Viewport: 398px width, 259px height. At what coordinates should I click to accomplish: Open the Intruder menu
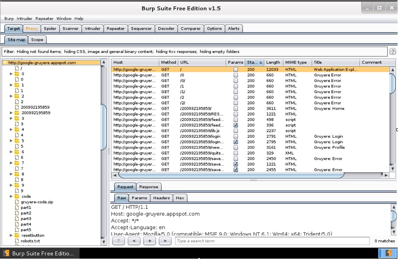[x=24, y=18]
